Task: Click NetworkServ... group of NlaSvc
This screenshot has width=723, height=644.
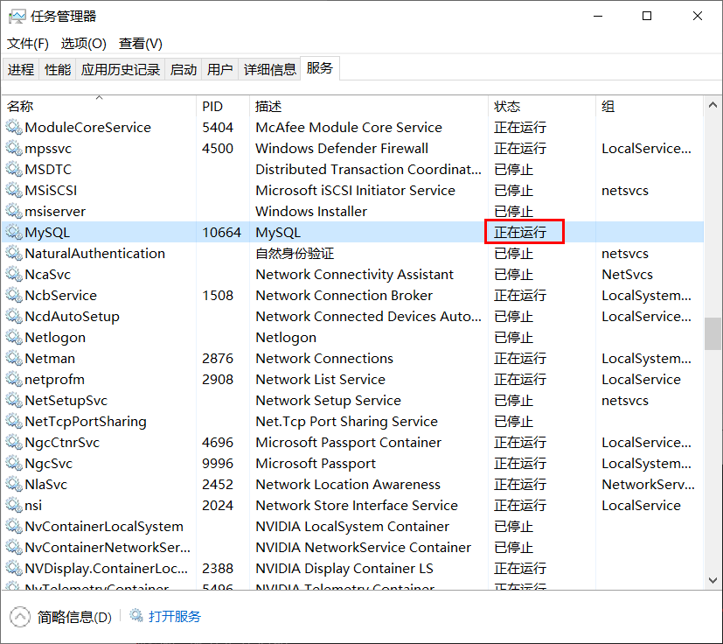Action: pyautogui.click(x=648, y=484)
